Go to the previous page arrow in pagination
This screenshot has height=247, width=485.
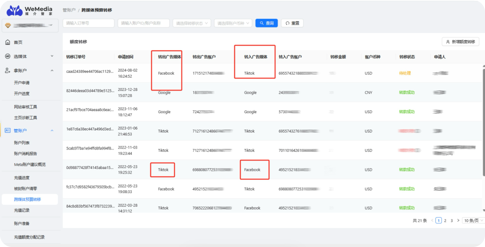click(431, 221)
